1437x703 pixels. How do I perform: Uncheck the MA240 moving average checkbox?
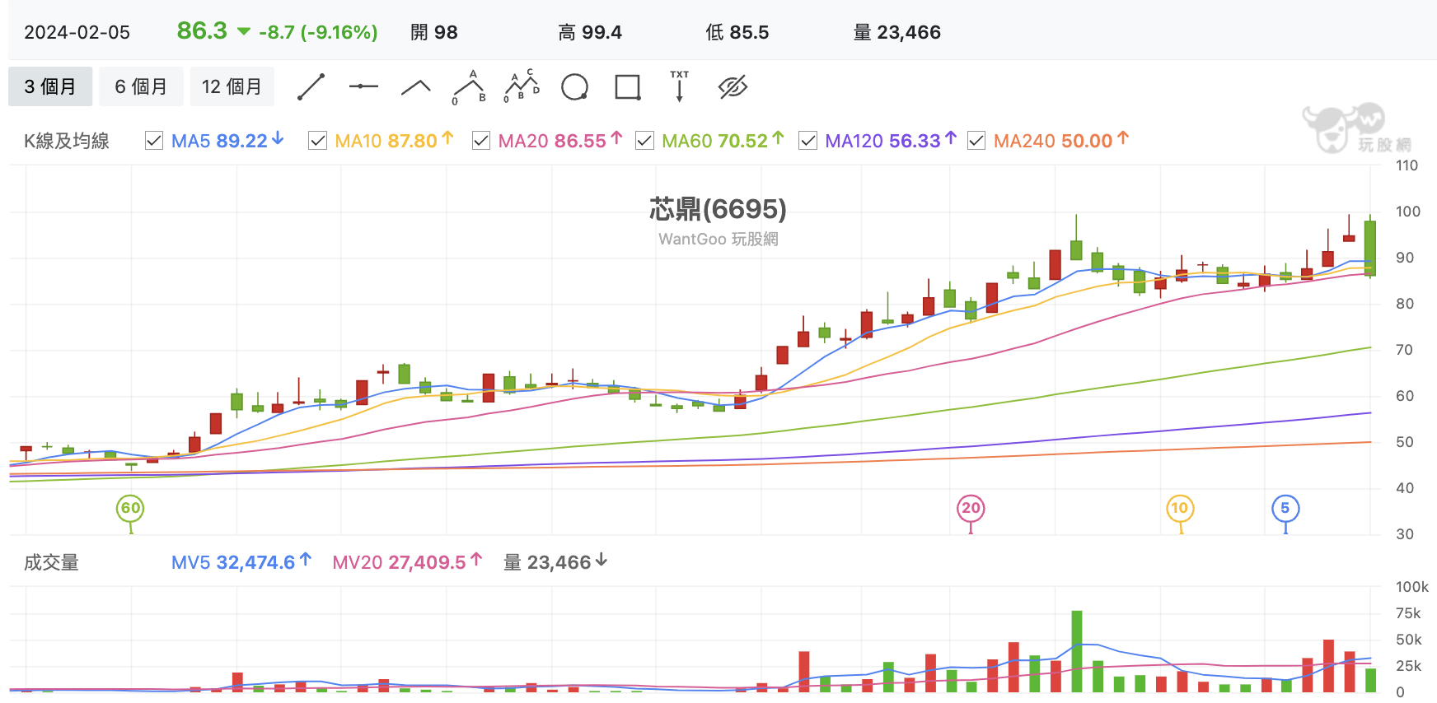(x=976, y=141)
